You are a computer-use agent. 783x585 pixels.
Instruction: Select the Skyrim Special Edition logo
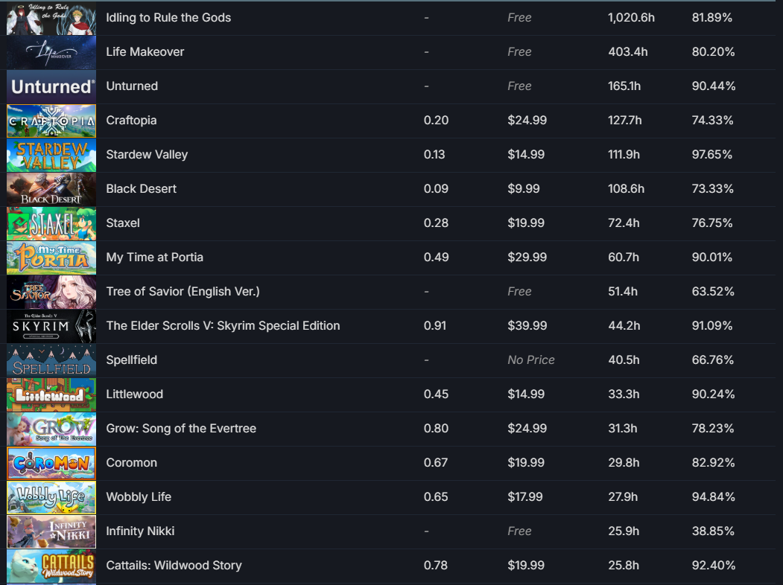pyautogui.click(x=51, y=326)
